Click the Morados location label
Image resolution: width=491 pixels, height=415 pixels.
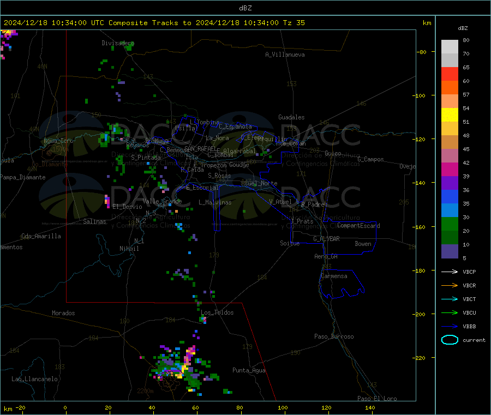pyautogui.click(x=63, y=313)
